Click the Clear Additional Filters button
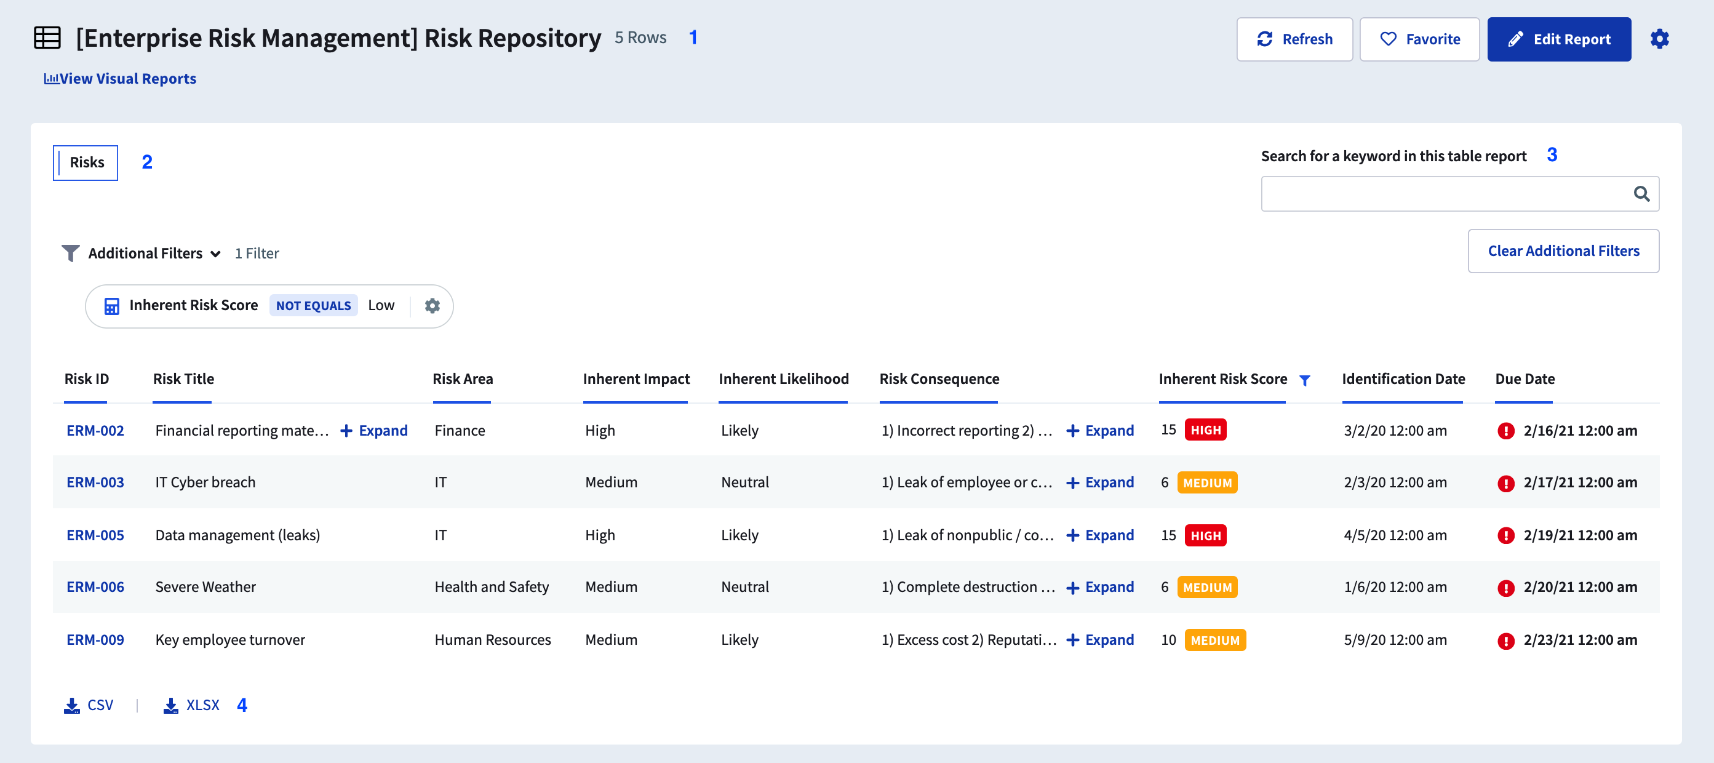Screen dimensions: 1714x763 pyautogui.click(x=1563, y=251)
